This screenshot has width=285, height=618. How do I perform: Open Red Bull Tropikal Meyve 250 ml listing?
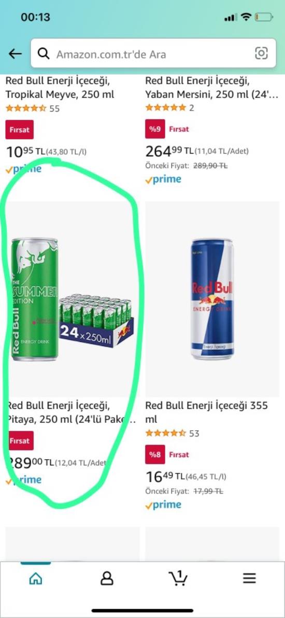tap(60, 88)
